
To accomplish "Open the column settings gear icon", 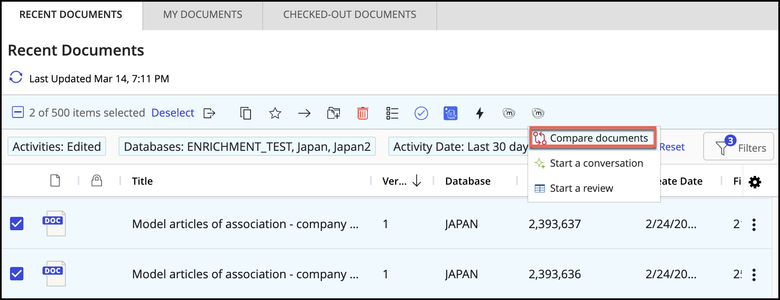I will 755,182.
